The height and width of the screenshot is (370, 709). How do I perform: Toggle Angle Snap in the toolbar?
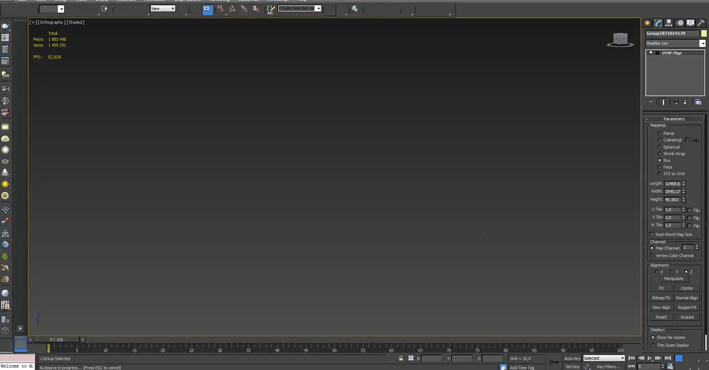tap(232, 8)
